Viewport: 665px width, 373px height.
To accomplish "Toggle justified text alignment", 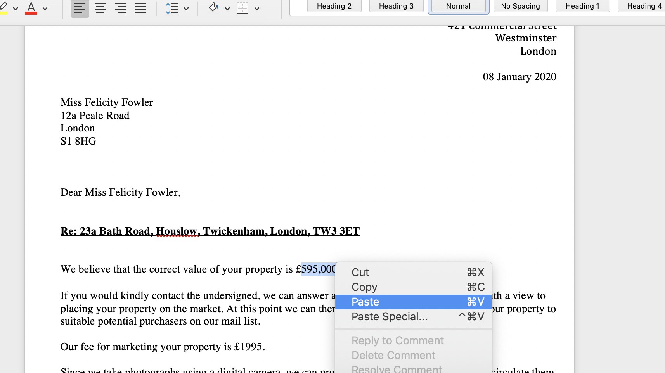I will (140, 8).
